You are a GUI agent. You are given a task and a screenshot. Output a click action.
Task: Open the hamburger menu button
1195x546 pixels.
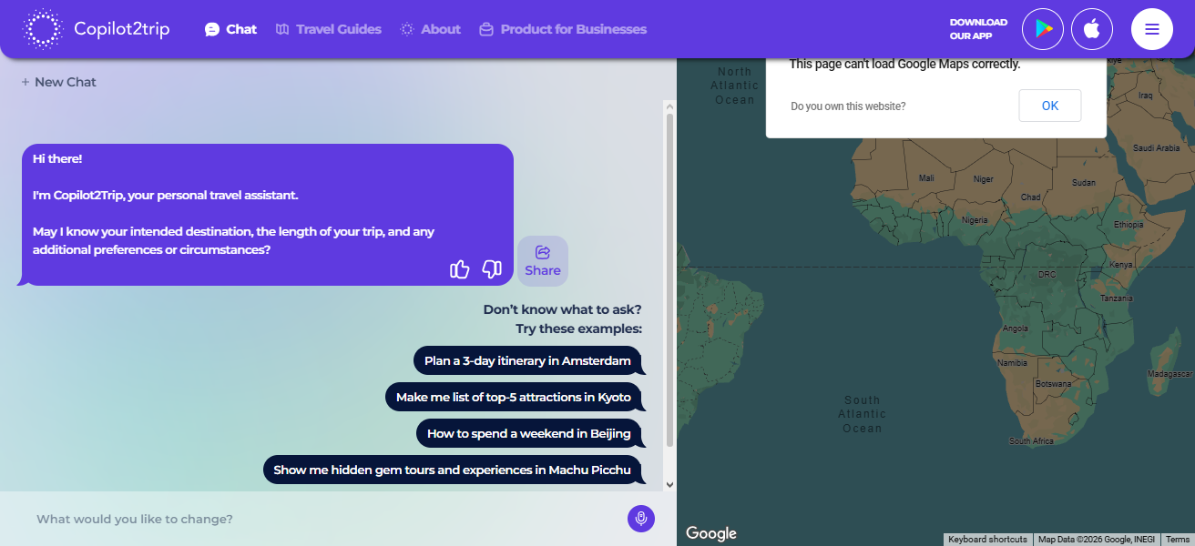(1151, 29)
